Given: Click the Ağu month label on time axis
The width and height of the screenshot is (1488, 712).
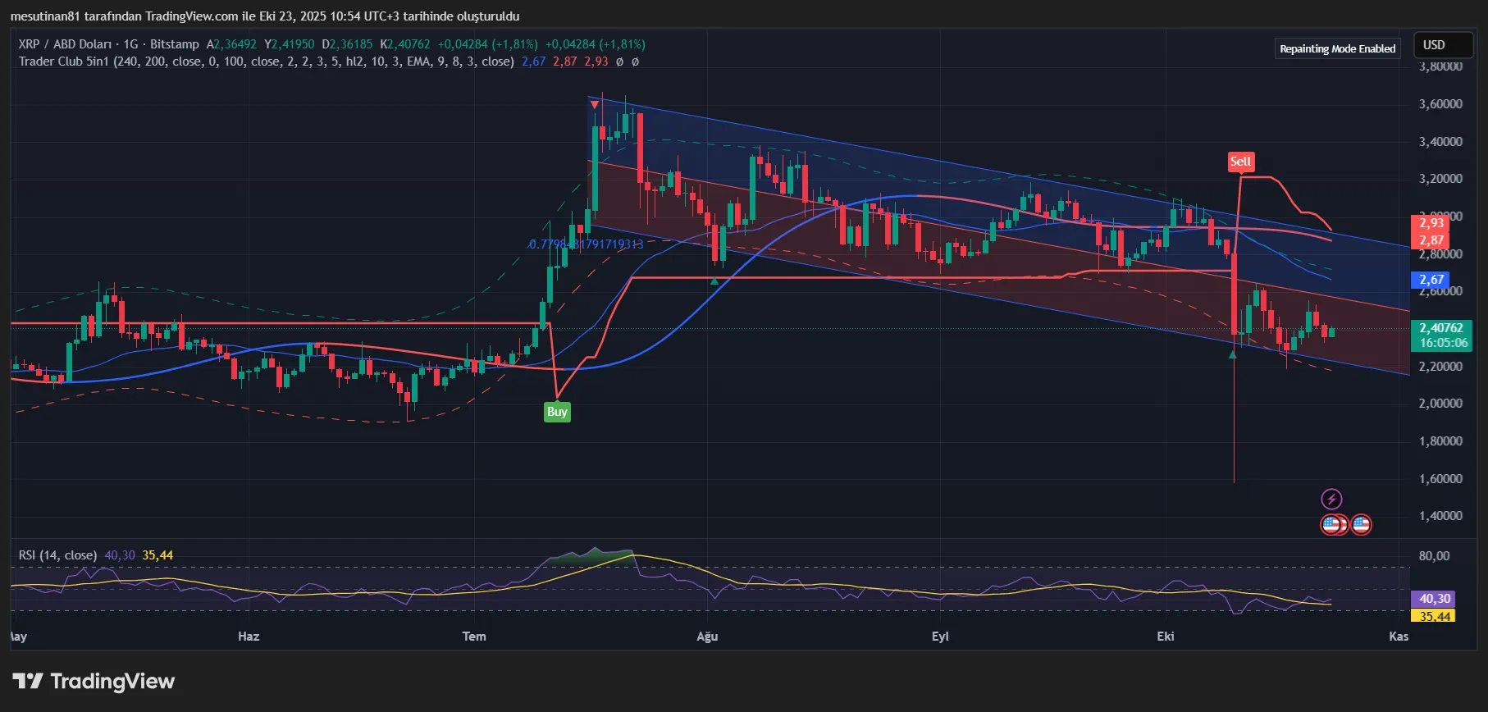Looking at the screenshot, I should [707, 637].
